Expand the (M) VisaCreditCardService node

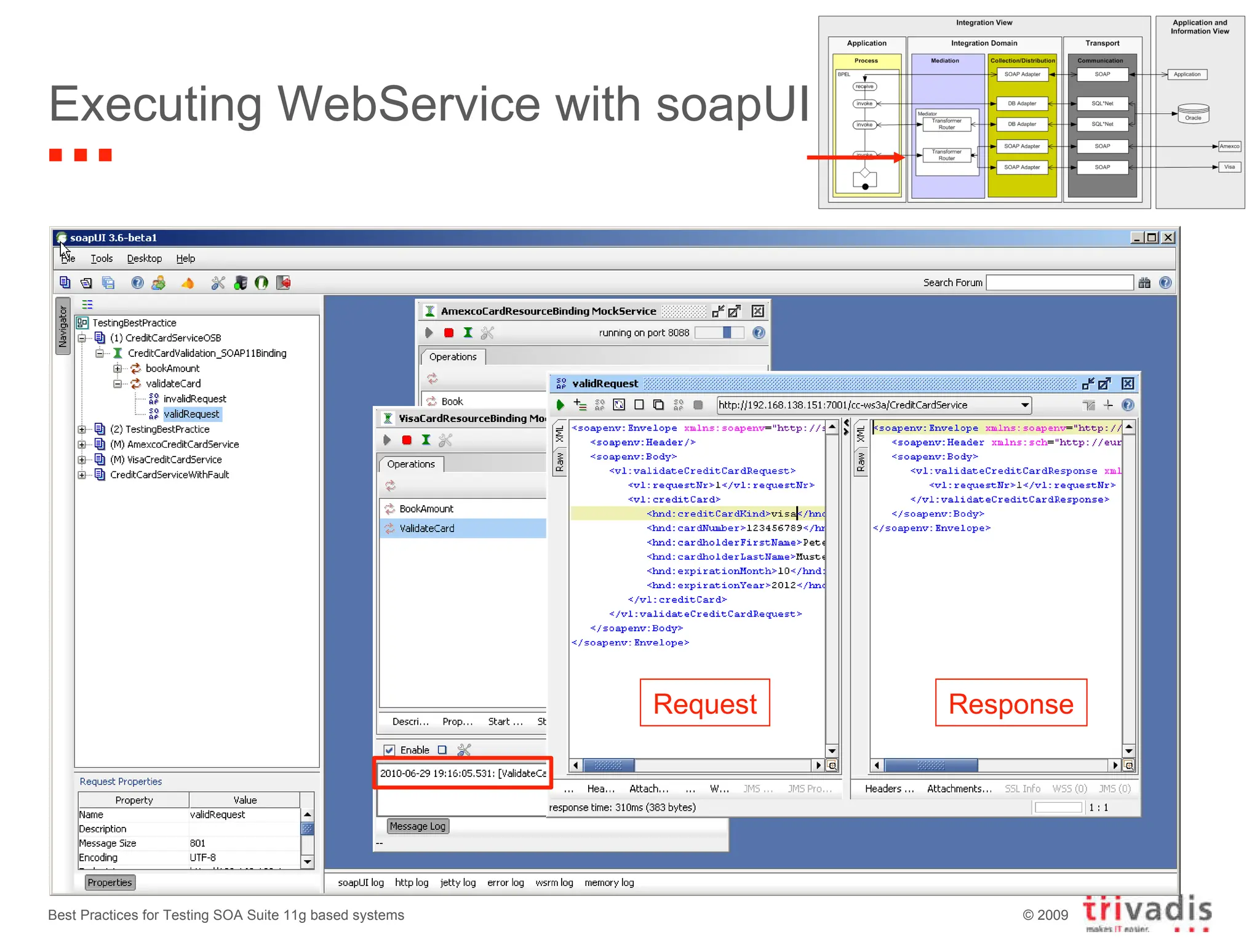click(x=82, y=460)
